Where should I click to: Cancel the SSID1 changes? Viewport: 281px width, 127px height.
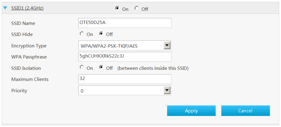[246, 111]
